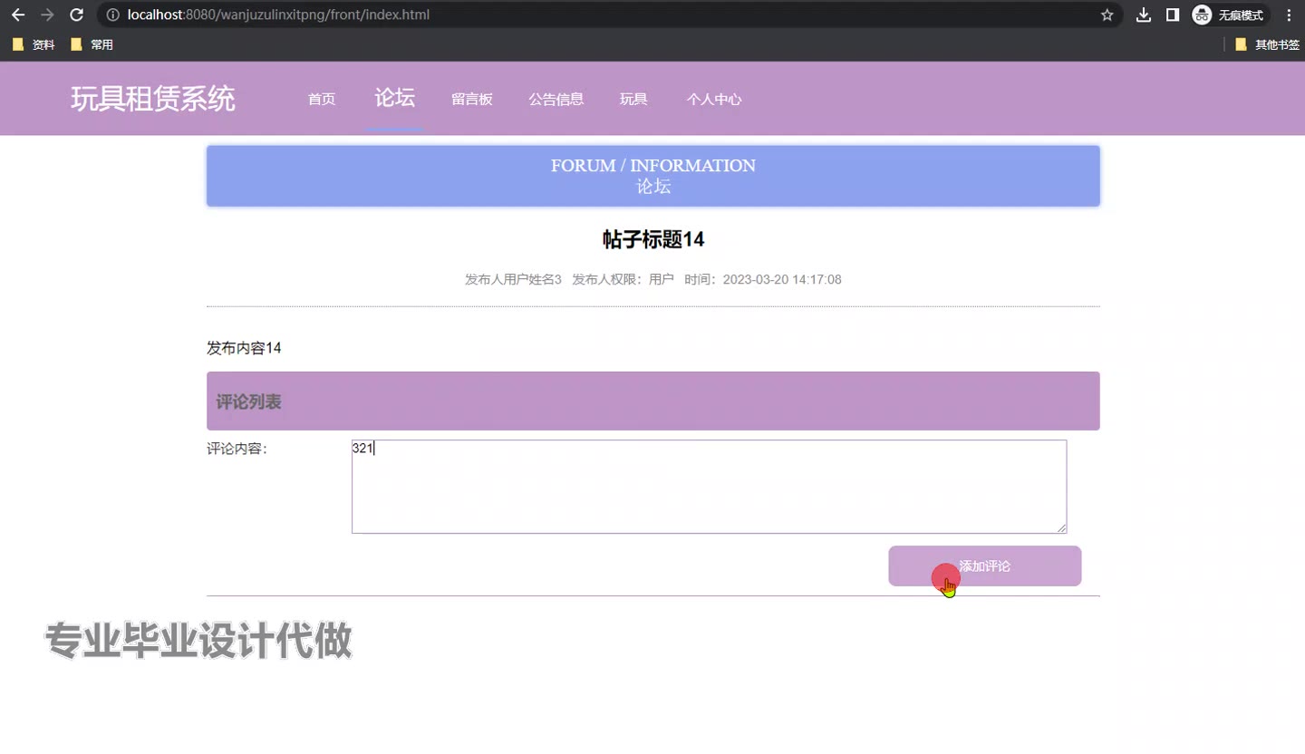Click the post title 帖子标题14

[653, 239]
